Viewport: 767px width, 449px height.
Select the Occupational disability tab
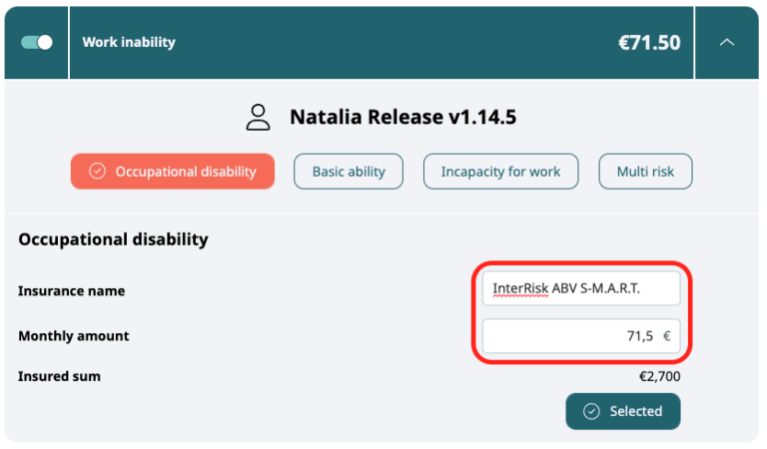point(173,172)
